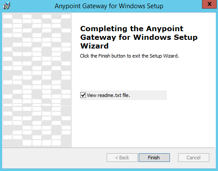
Task: Click the separator line above the buttons
Action: pyautogui.click(x=108, y=148)
